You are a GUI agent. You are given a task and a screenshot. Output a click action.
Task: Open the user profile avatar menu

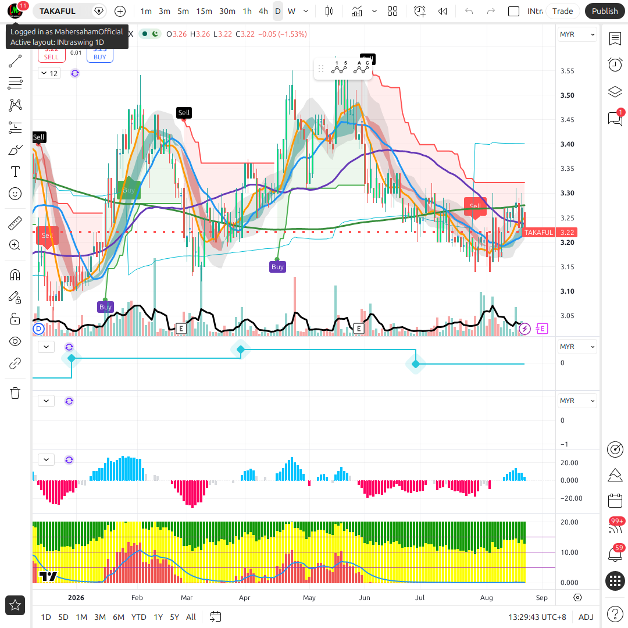(x=15, y=10)
